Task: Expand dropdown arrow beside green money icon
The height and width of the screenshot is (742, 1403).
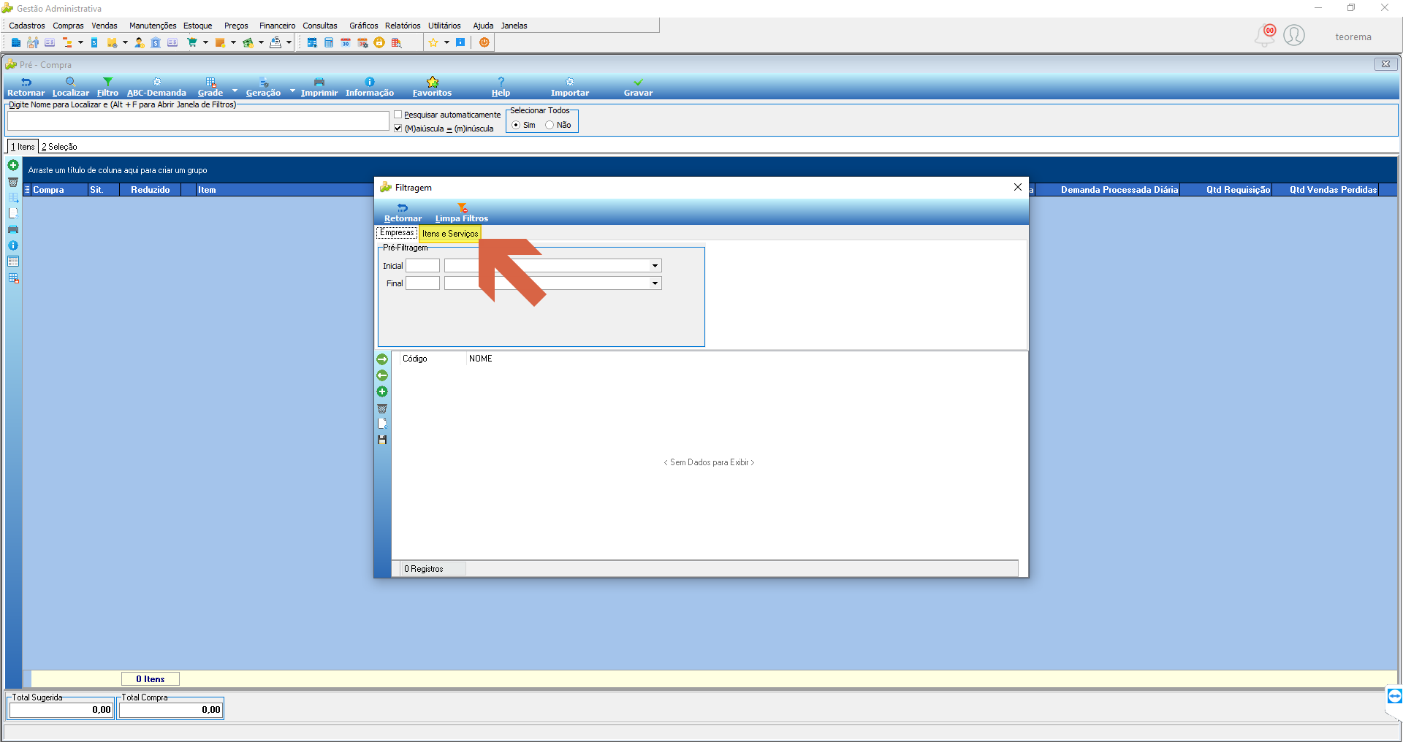Action: click(261, 42)
